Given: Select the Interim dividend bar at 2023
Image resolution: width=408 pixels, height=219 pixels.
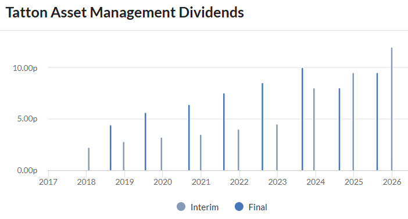Looking at the screenshot, I should click(277, 148).
